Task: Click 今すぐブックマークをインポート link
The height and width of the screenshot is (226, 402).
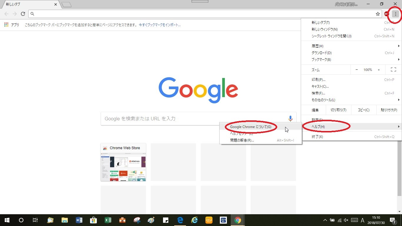Action: click(x=160, y=25)
